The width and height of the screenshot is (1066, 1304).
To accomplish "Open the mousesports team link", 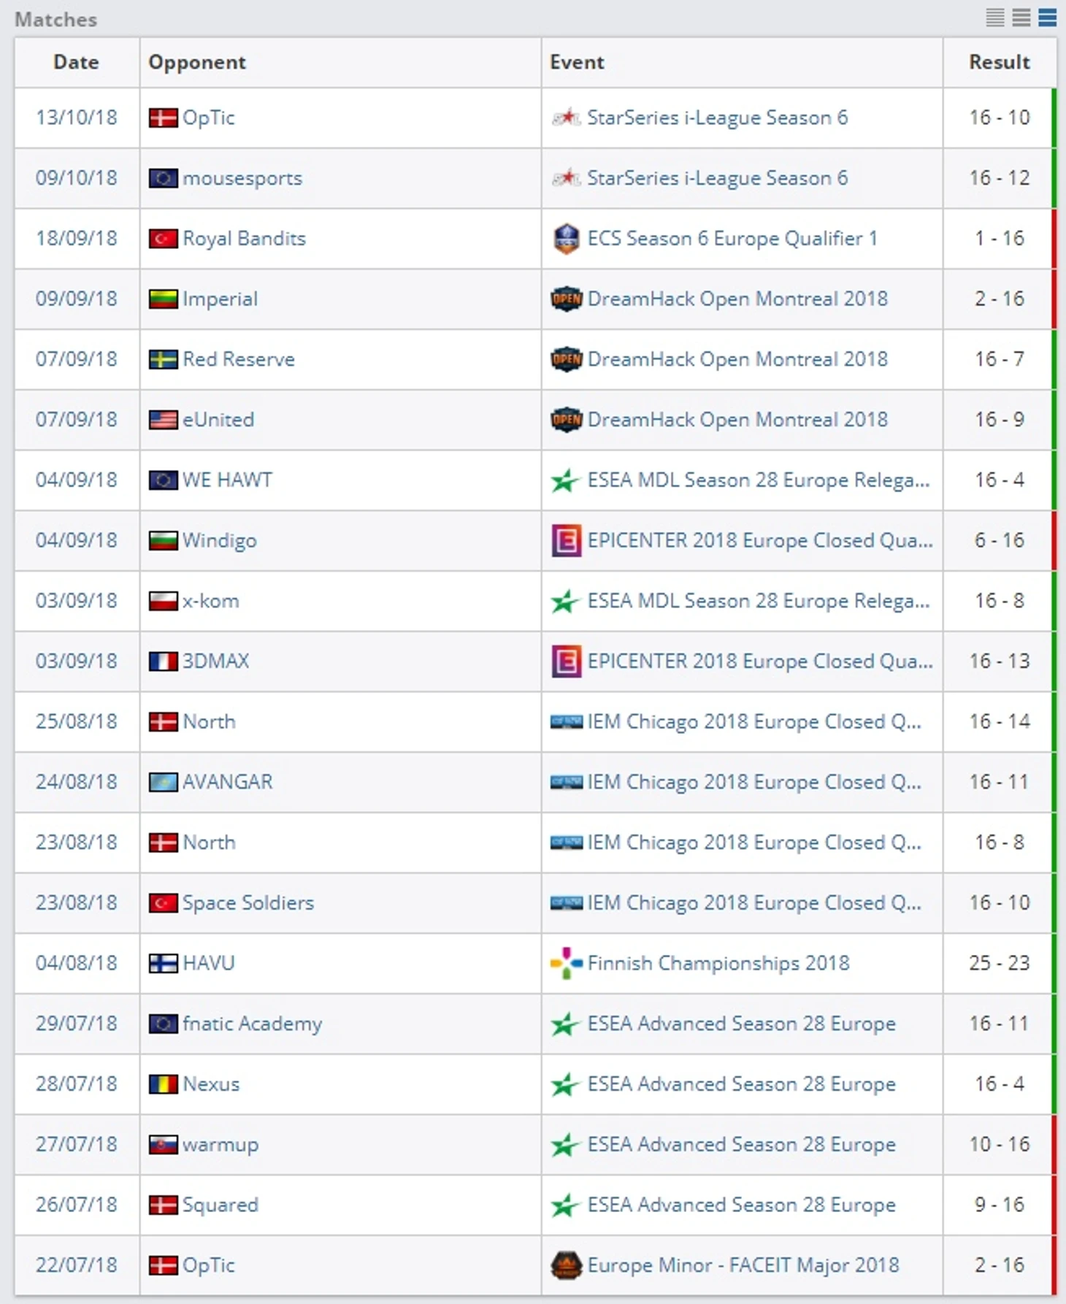I will click(242, 179).
